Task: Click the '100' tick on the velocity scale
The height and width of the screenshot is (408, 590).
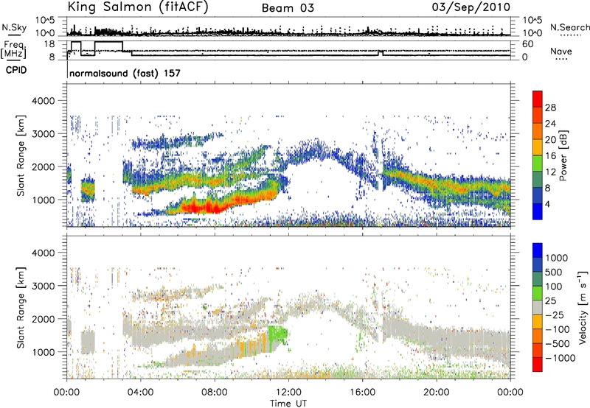Action: coord(554,286)
